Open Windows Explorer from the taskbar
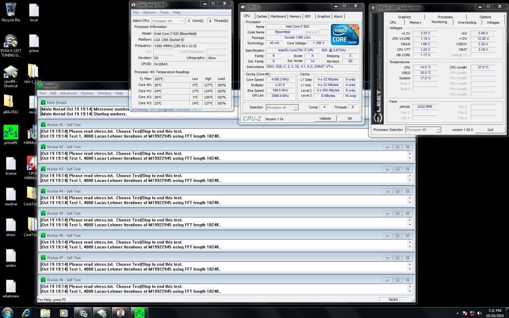509x318 pixels. point(45,313)
